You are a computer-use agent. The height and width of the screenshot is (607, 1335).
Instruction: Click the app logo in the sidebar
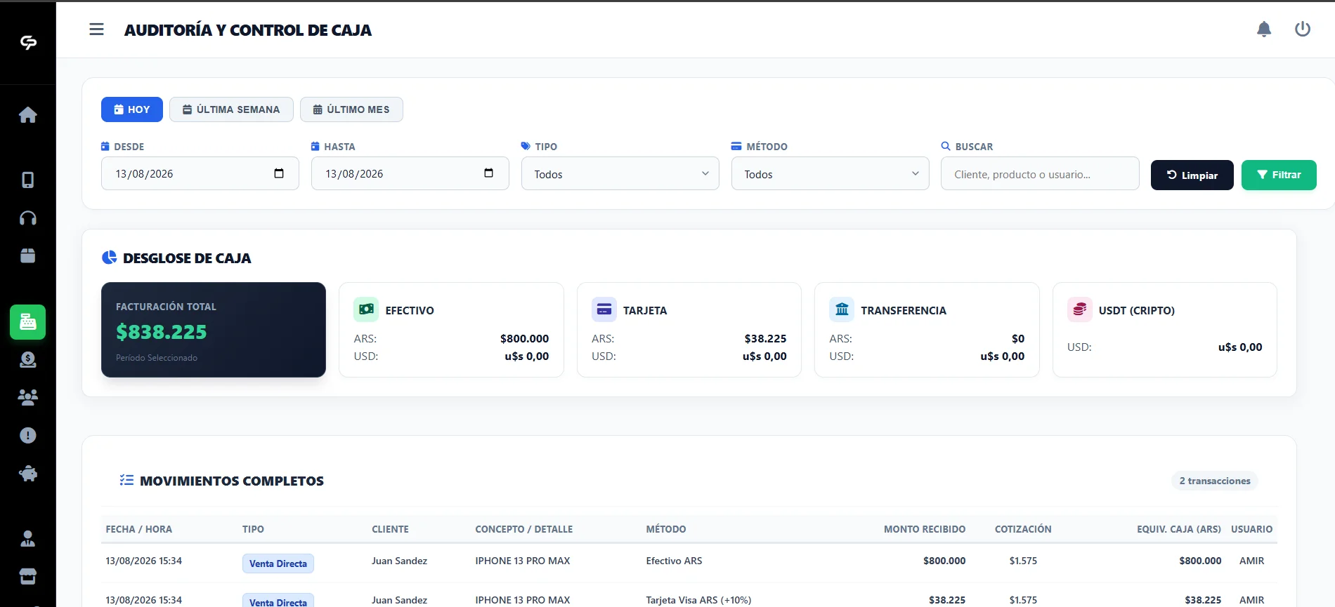pyautogui.click(x=28, y=43)
